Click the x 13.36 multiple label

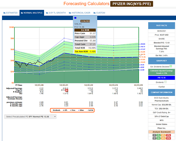click(x=143, y=57)
